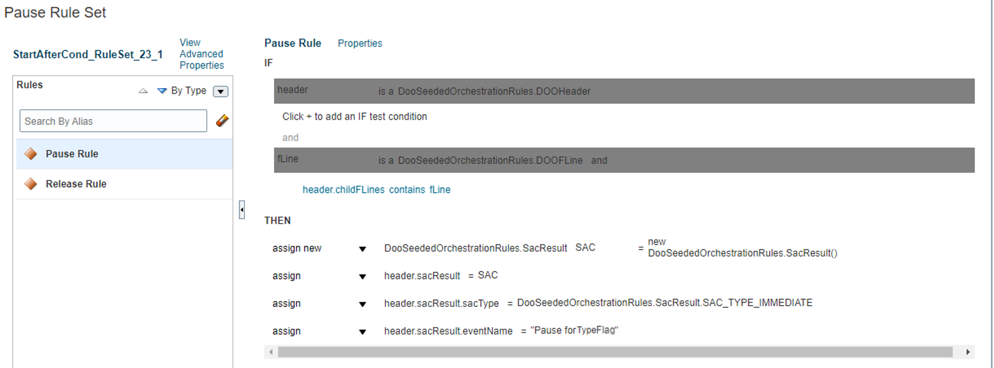
Task: Click the Pause Rule diamond icon
Action: click(30, 153)
